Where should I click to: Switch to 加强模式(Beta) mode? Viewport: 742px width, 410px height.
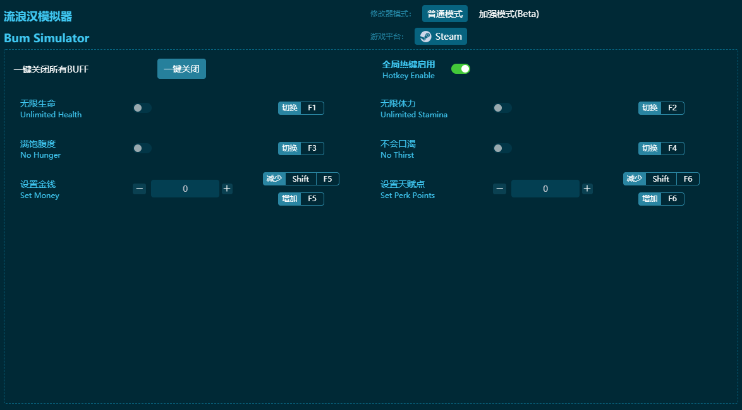(509, 14)
